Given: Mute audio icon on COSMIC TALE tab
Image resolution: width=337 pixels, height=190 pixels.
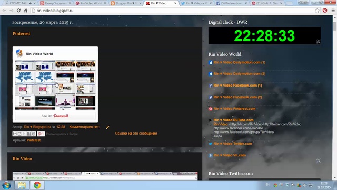Looking at the screenshot, I should (x=31, y=3).
